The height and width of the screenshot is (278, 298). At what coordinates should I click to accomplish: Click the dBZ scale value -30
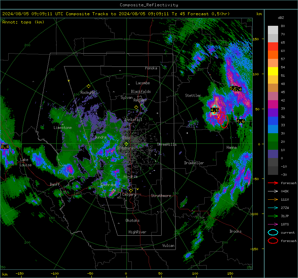click(x=284, y=175)
